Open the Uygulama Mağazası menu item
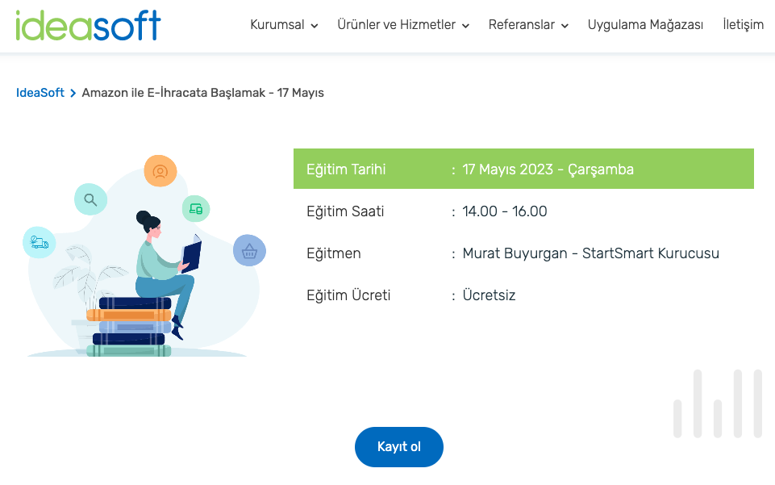The width and height of the screenshot is (775, 485). pyautogui.click(x=645, y=25)
